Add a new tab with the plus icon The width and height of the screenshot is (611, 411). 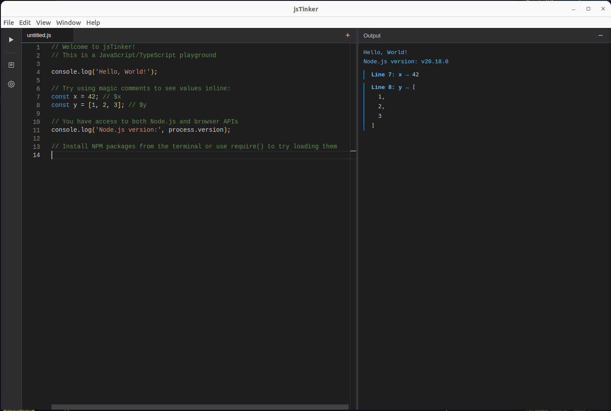(x=348, y=35)
